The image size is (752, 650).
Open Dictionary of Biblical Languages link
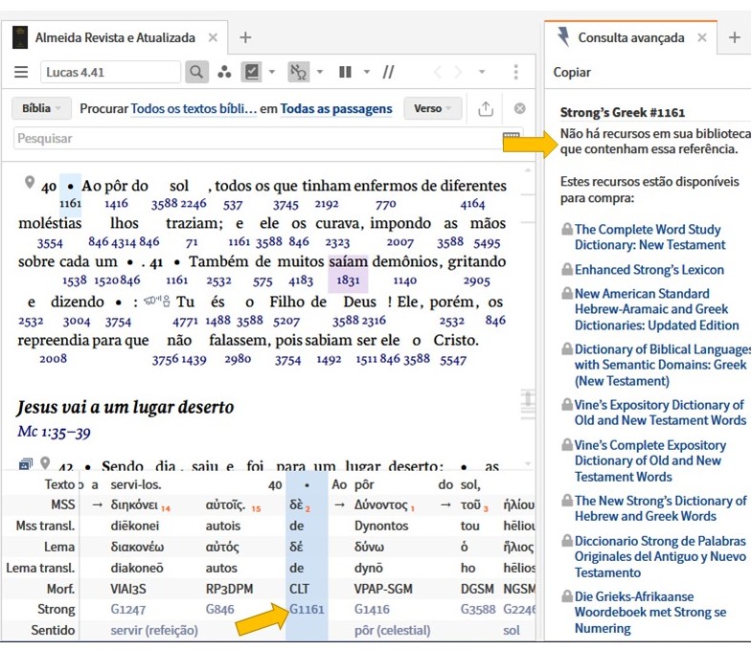662,365
